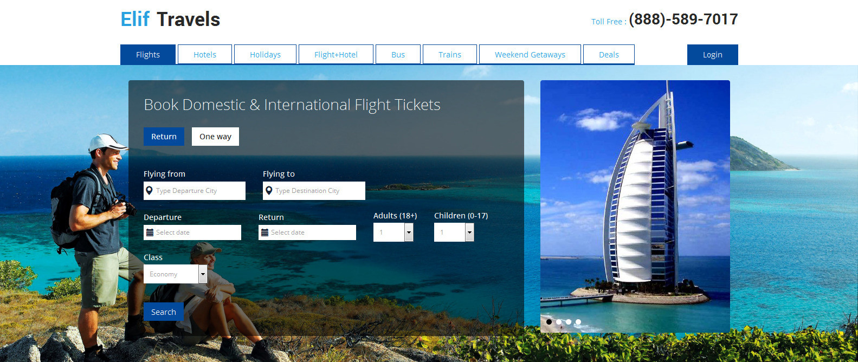
Task: Switch to One way trip
Action: coord(215,137)
